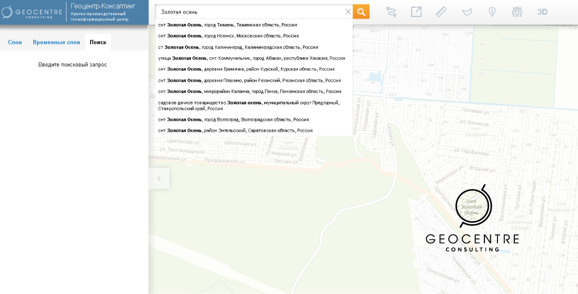Viewport: 578px width, 294px height.
Task: Click the Покровская ул. map label
Action: 443,274
